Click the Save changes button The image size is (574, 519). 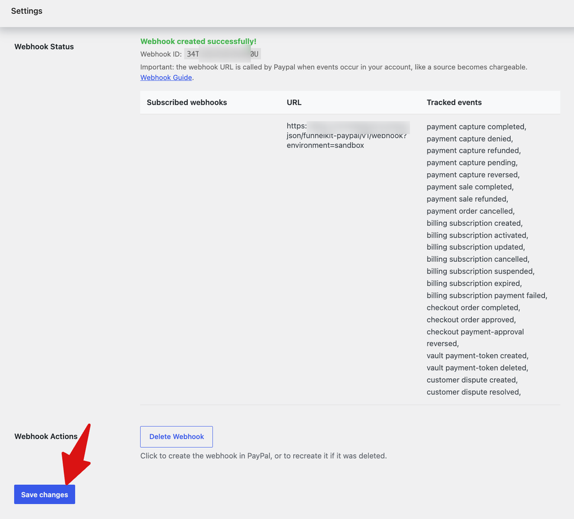pos(45,494)
